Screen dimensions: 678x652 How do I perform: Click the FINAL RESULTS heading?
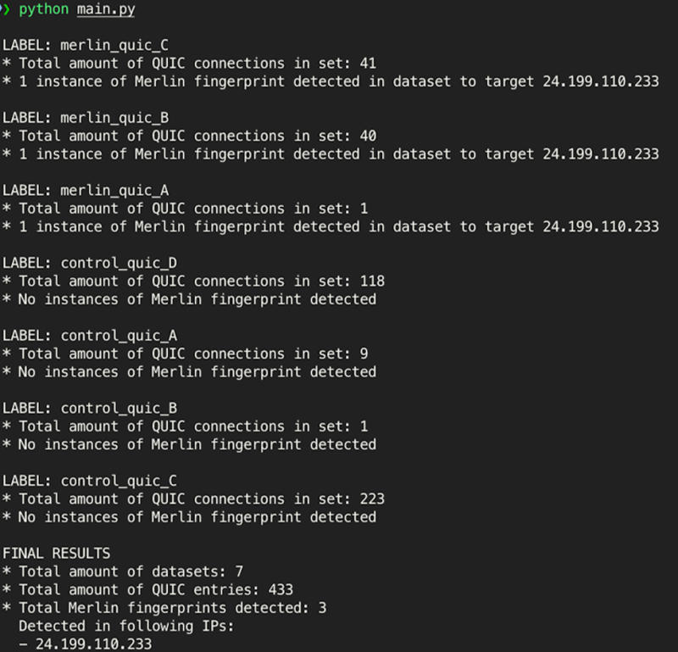tap(57, 554)
